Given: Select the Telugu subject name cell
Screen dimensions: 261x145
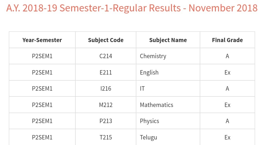Looking at the screenshot, I should (148, 137).
